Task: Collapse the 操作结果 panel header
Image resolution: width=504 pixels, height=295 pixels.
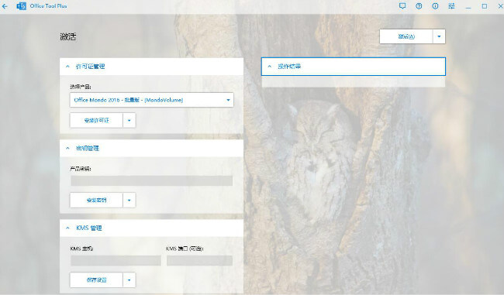Action: [354, 67]
